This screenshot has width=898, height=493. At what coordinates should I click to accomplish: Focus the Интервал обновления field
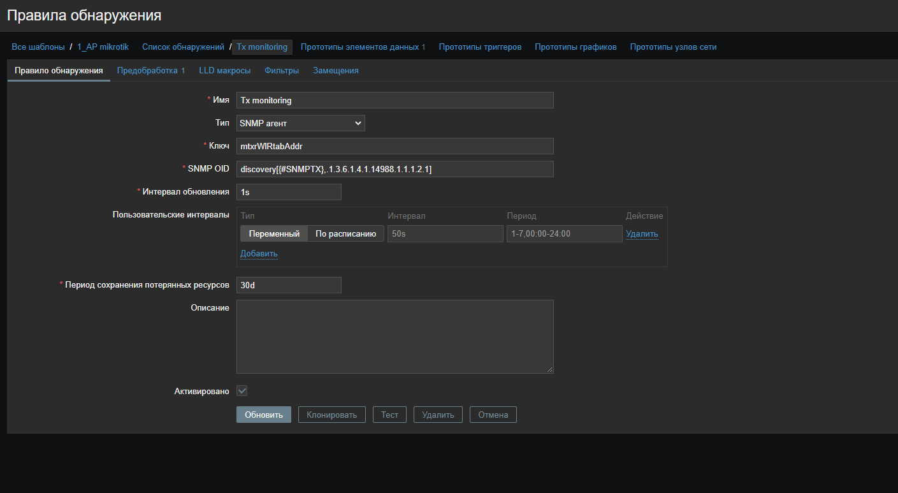click(x=289, y=192)
